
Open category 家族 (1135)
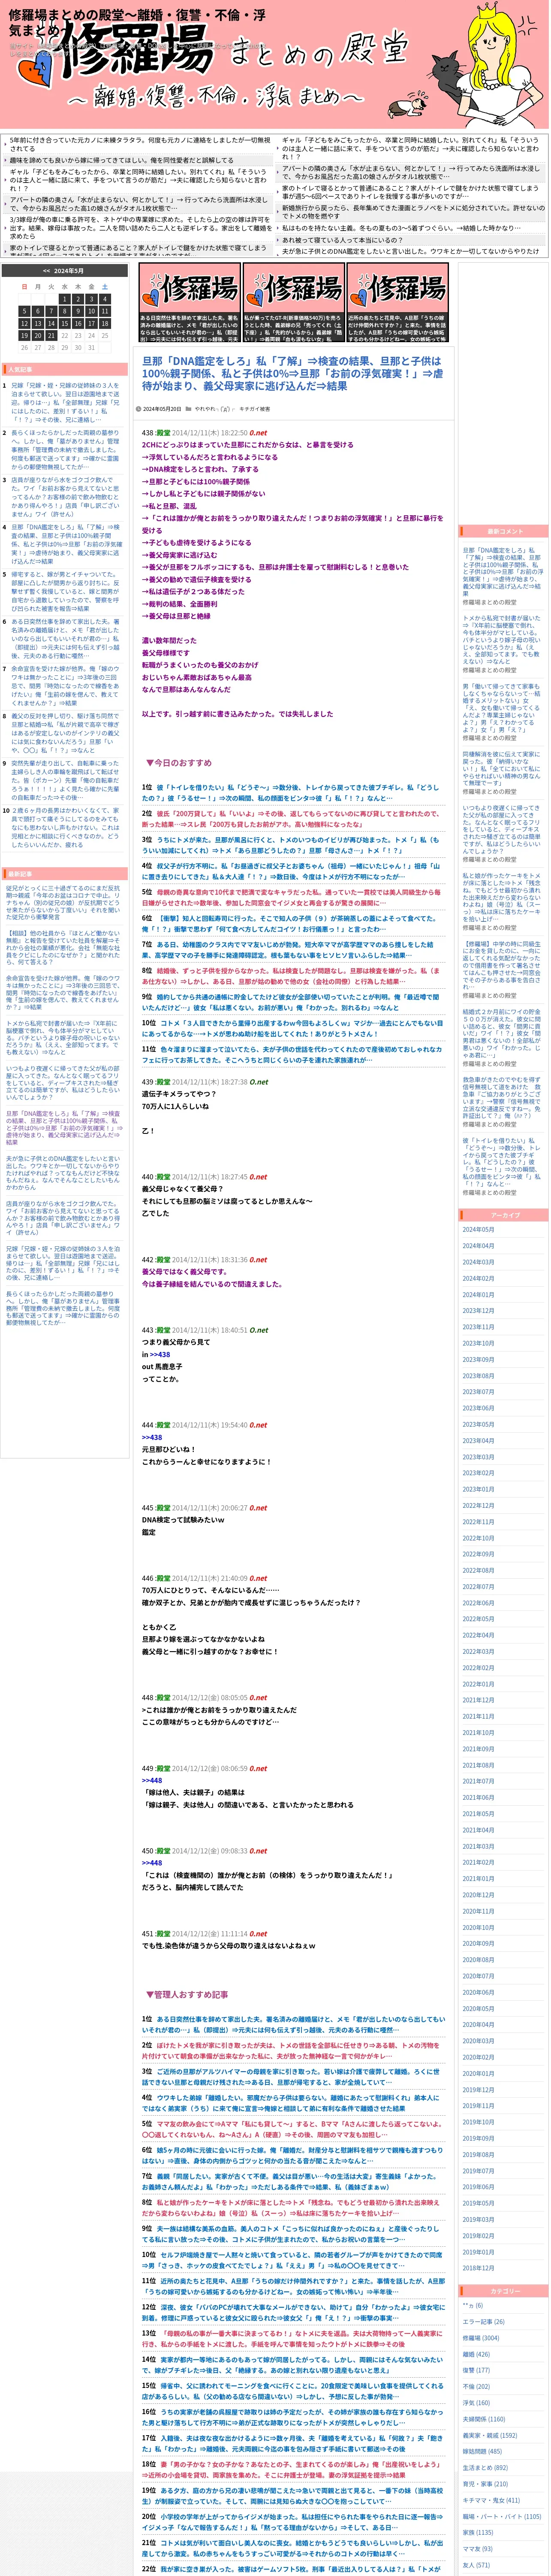[478, 2532]
